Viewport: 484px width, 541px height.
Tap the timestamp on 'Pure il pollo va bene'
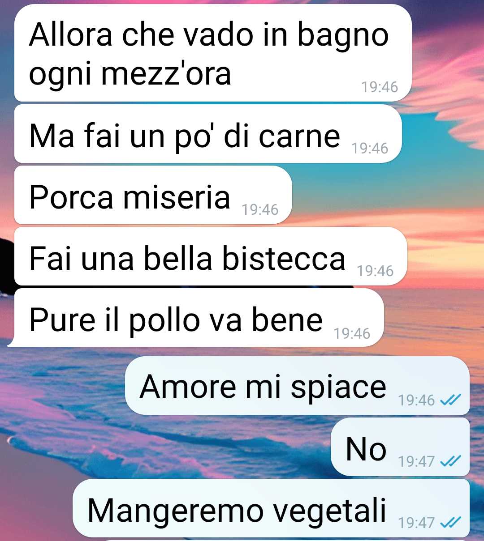tap(352, 333)
